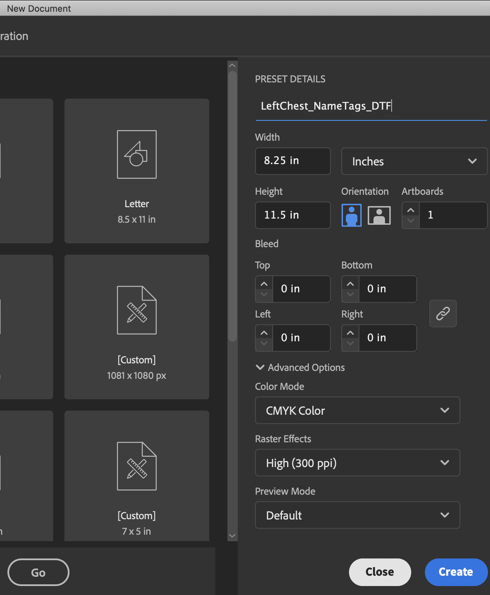Increase the Artboards count with up arrow
The width and height of the screenshot is (490, 595).
[x=411, y=210]
